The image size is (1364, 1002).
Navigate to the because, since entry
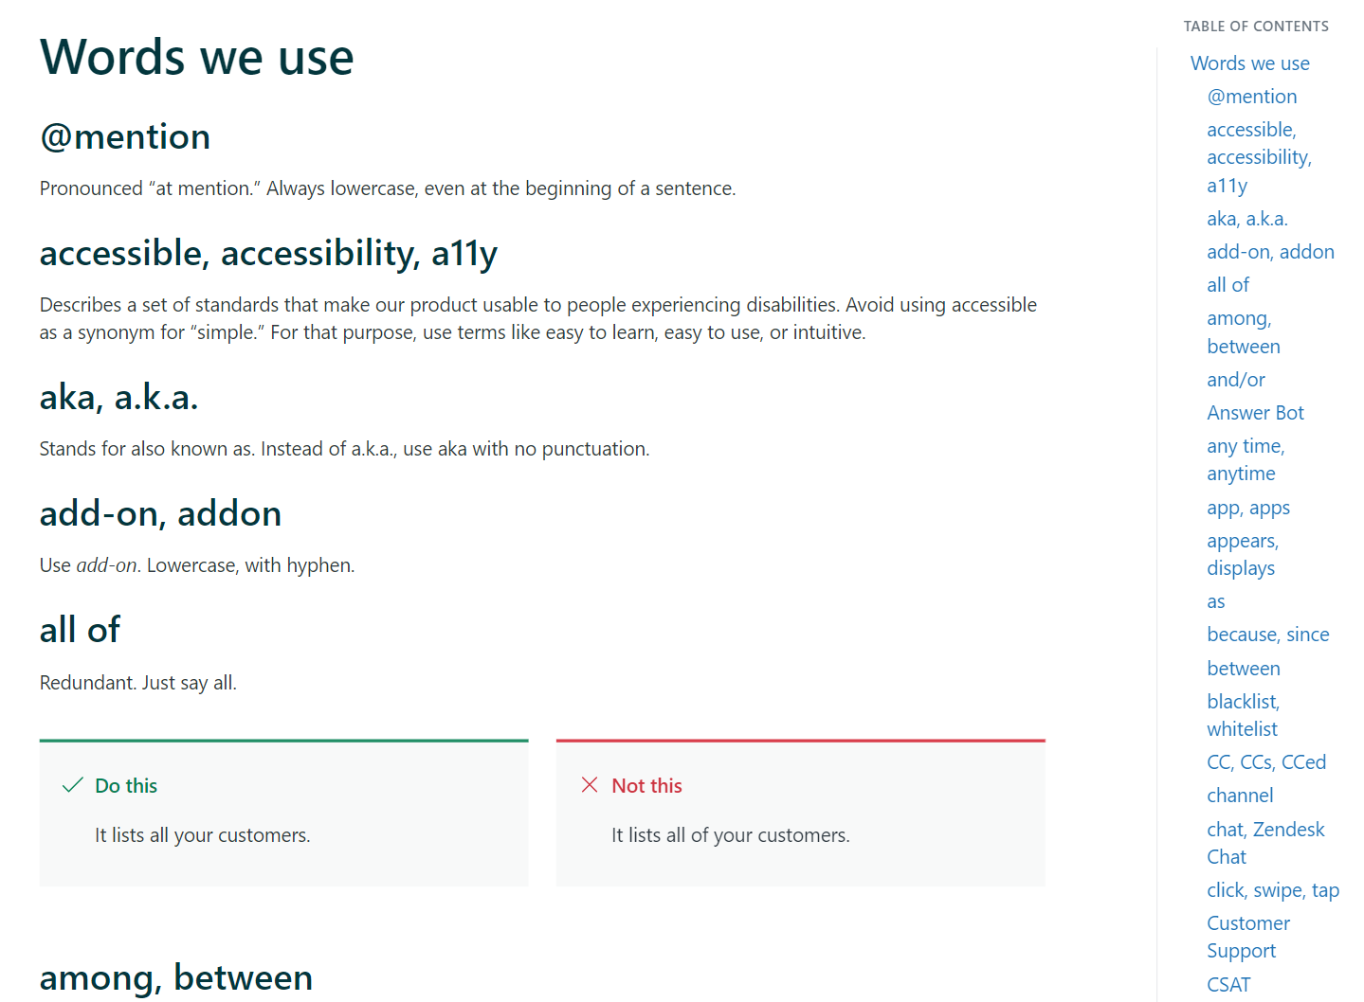(1267, 634)
